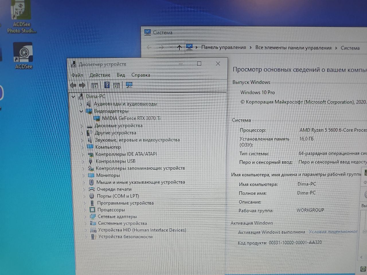Click the Аудиовходы и аудиовыходы speaker icon
Viewport: 367px width, 275px height.
click(89, 104)
